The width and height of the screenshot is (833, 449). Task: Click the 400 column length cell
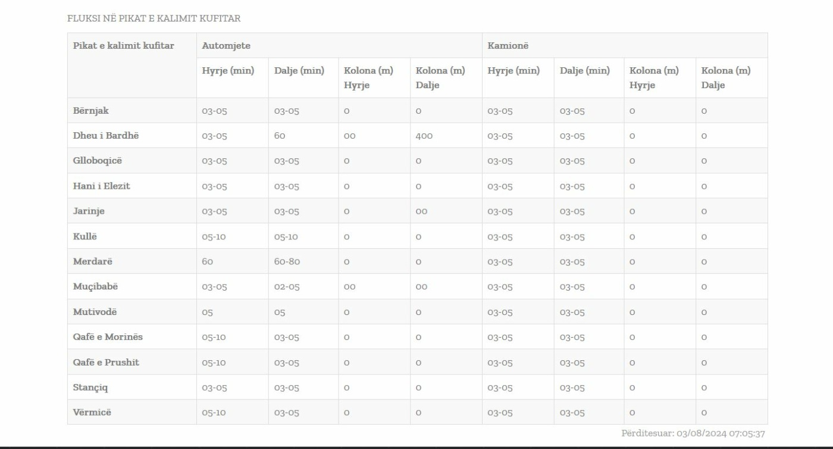pos(424,136)
